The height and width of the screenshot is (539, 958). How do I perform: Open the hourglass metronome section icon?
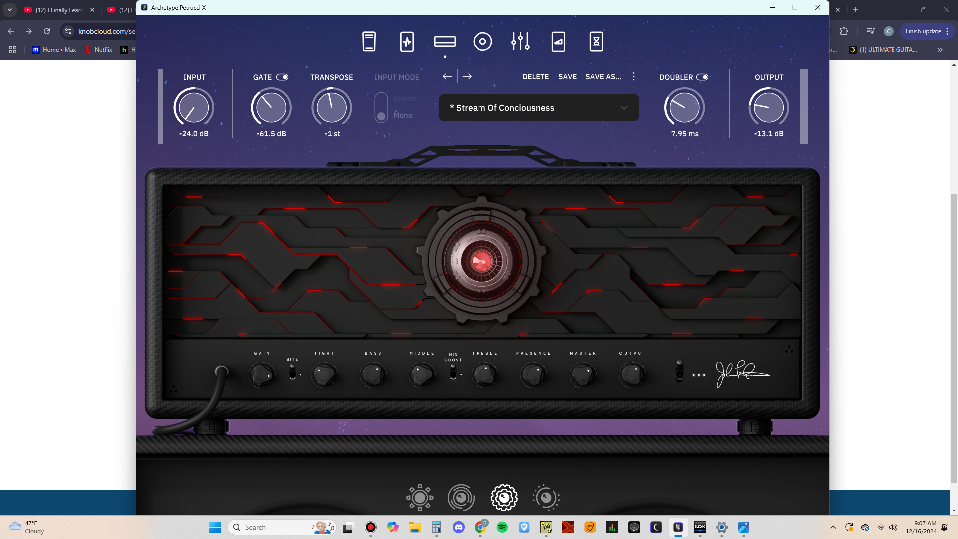click(596, 41)
